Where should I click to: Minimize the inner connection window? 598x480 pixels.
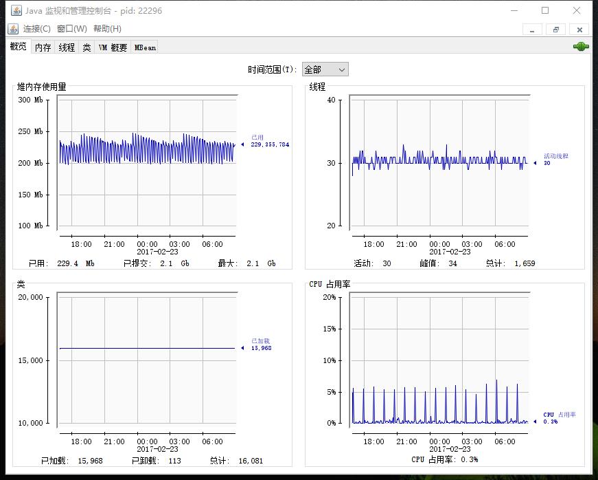point(532,30)
